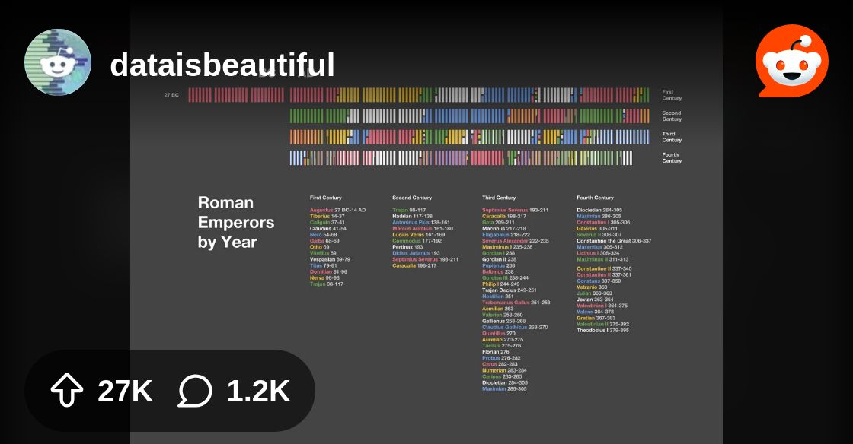Click the Fourth Century label beside the timeline
The width and height of the screenshot is (853, 444).
[672, 158]
